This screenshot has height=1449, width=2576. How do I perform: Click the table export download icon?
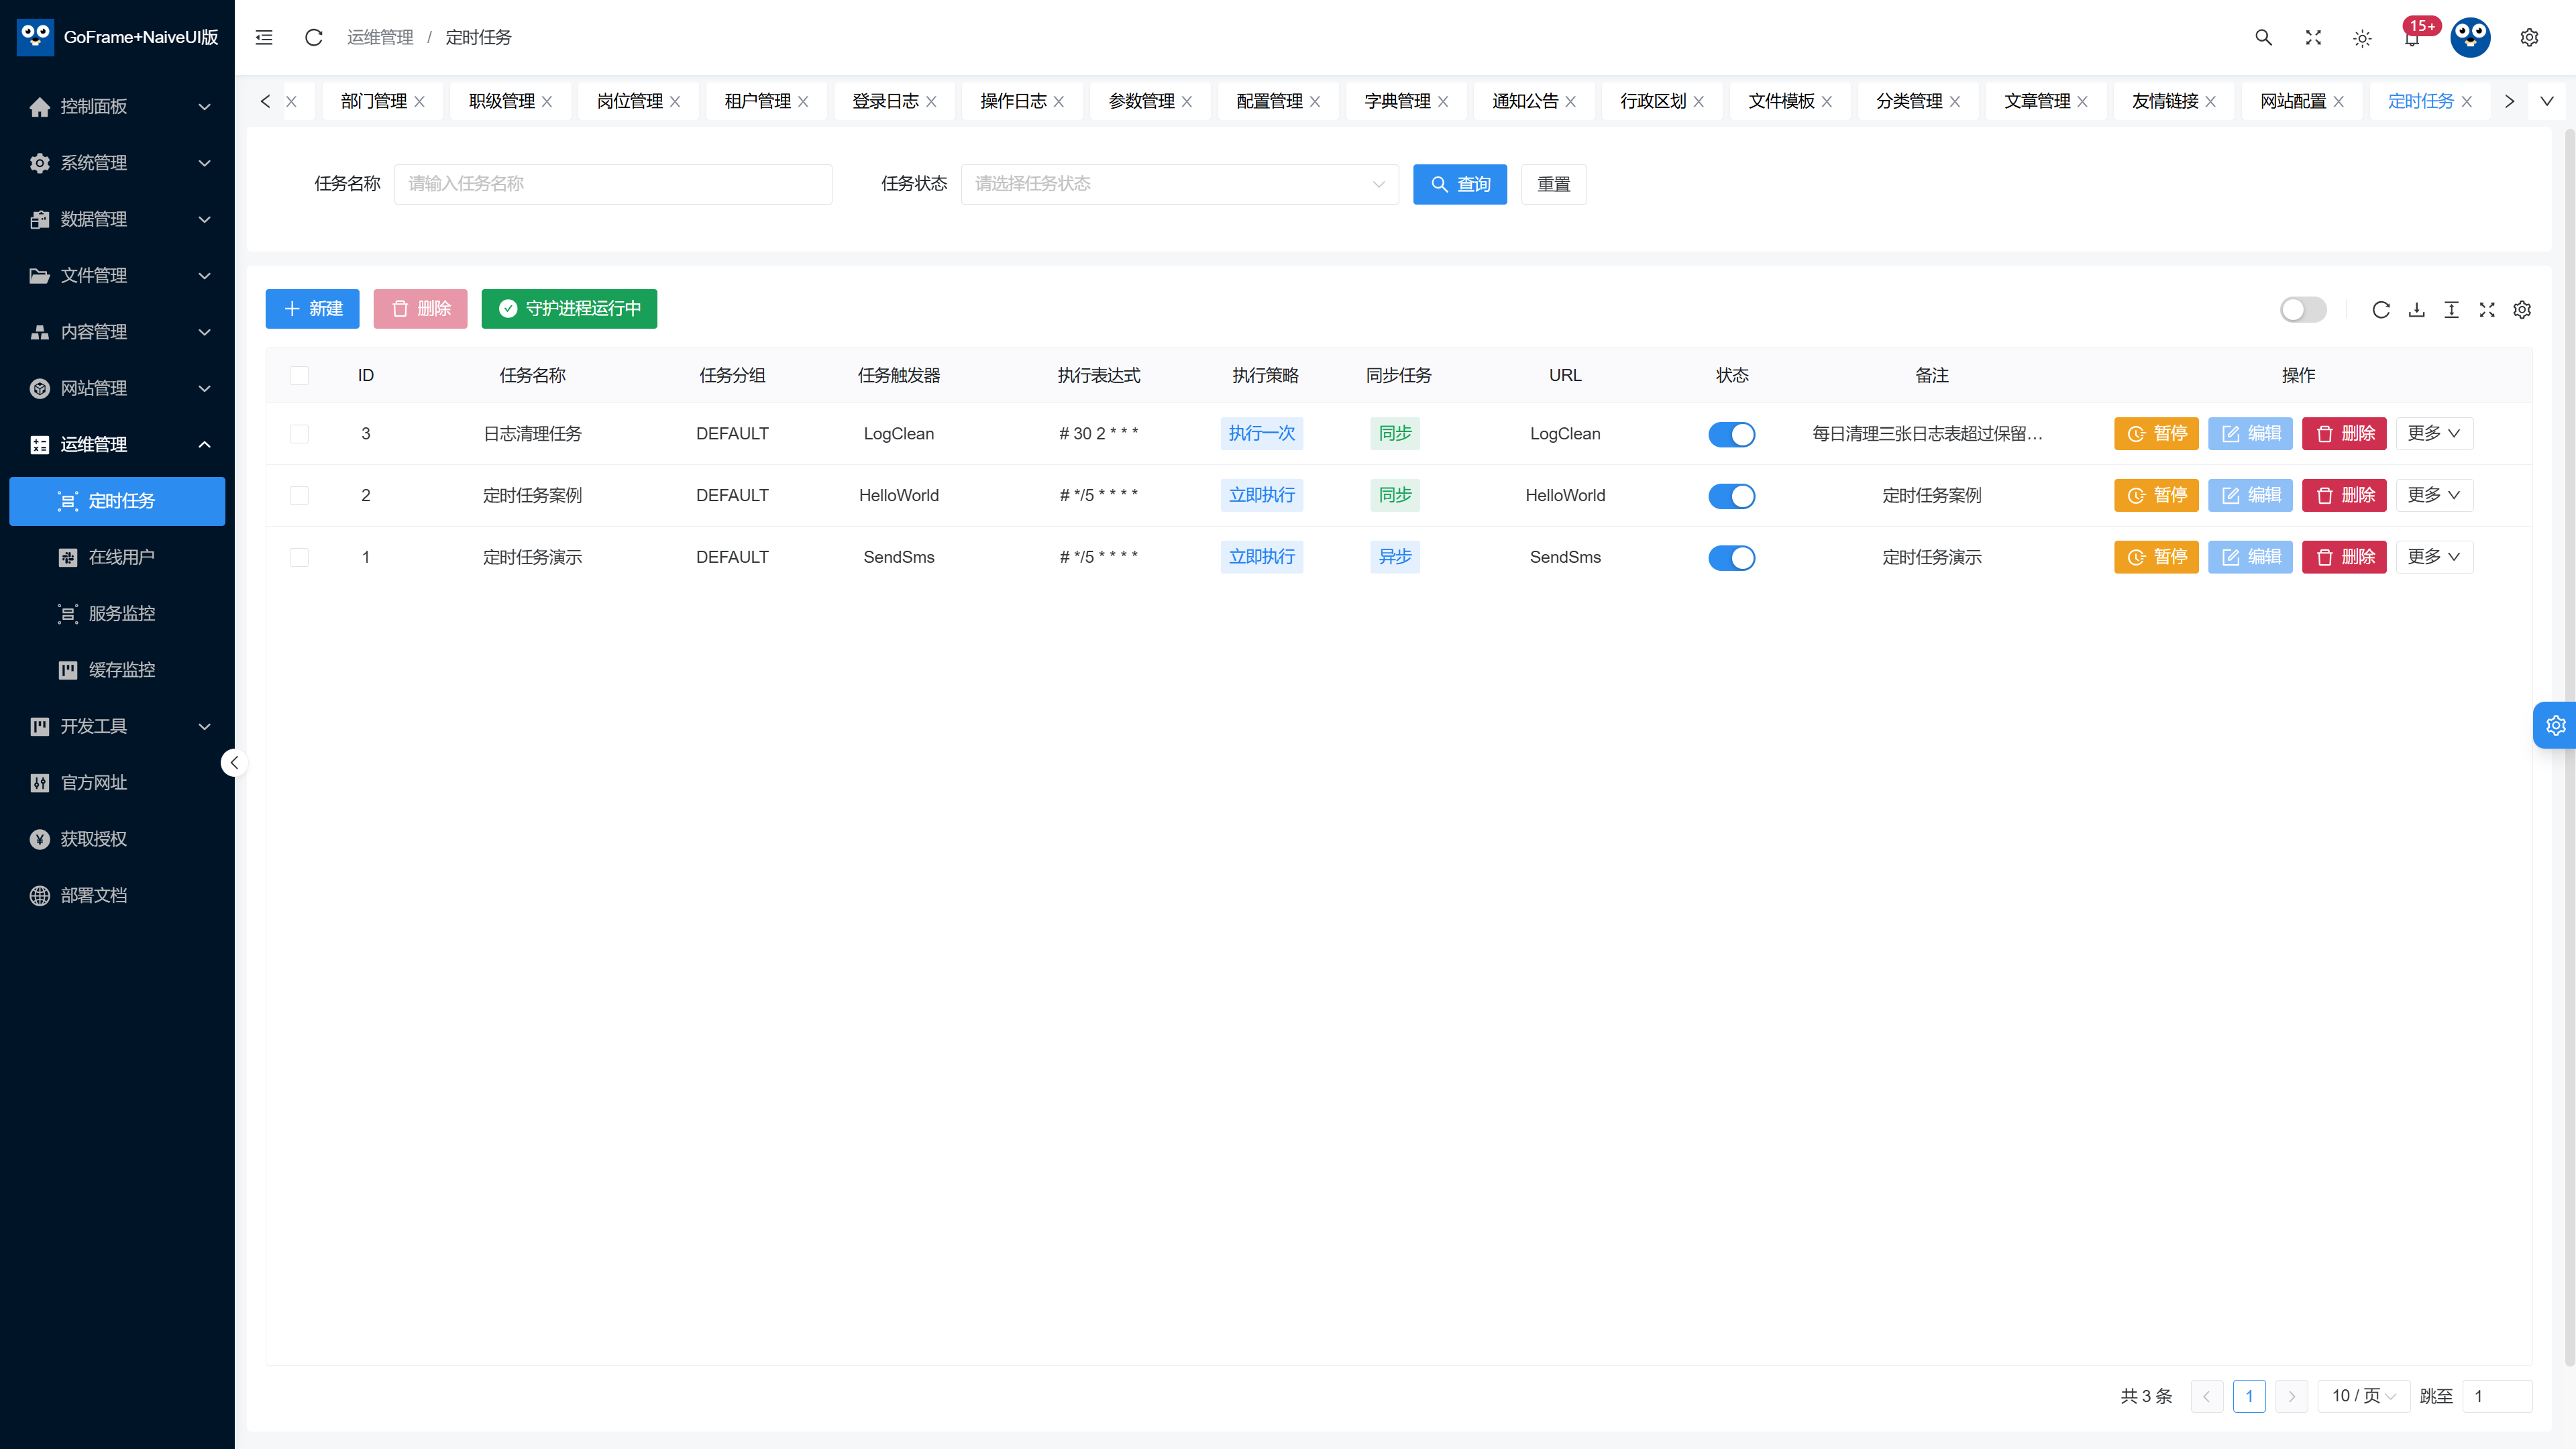(x=2416, y=310)
